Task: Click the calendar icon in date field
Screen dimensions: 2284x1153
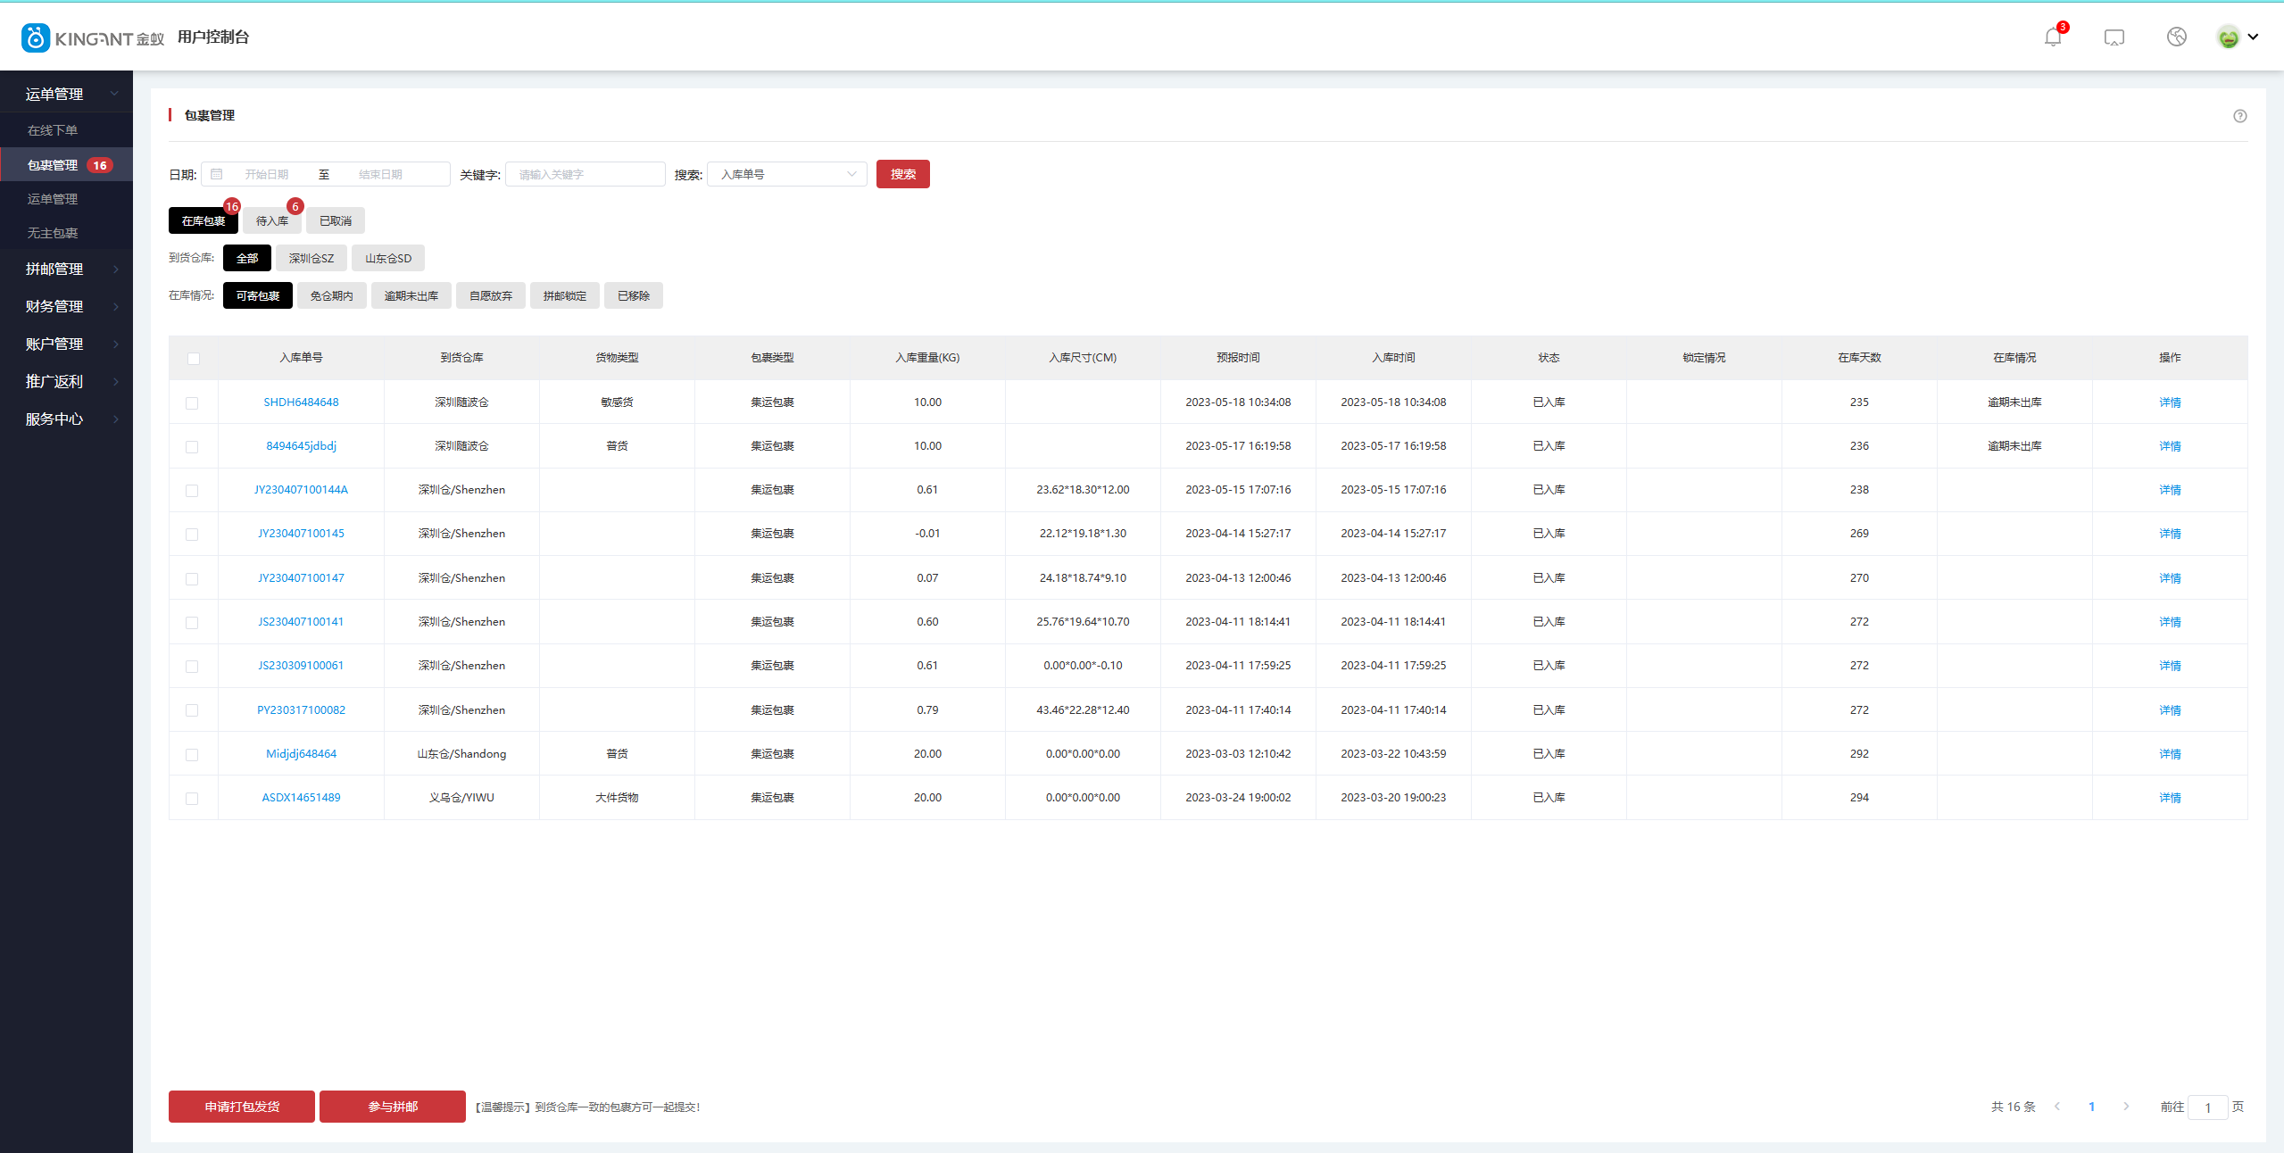Action: (217, 174)
